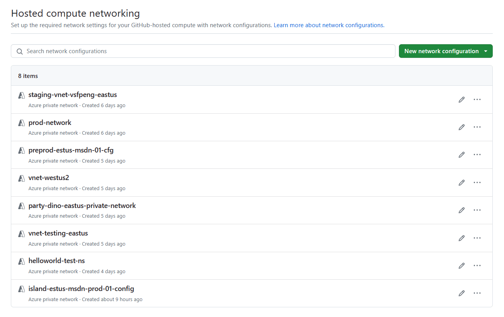
Task: Edit the vnet-westus2 configuration pencil
Action: tap(461, 182)
